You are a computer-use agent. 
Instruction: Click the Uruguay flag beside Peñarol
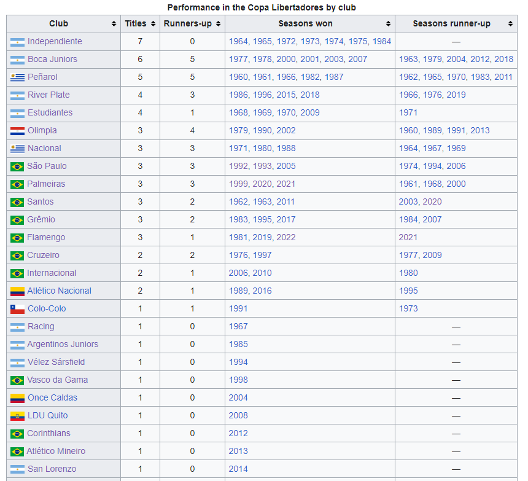[x=18, y=77]
